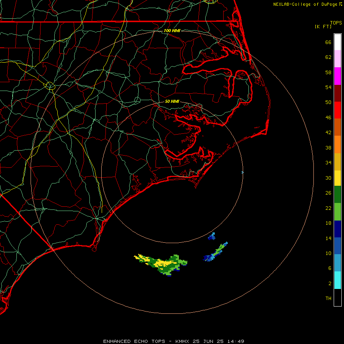
Task: Click the white swatch at the top of the legend
Action: click(338, 42)
